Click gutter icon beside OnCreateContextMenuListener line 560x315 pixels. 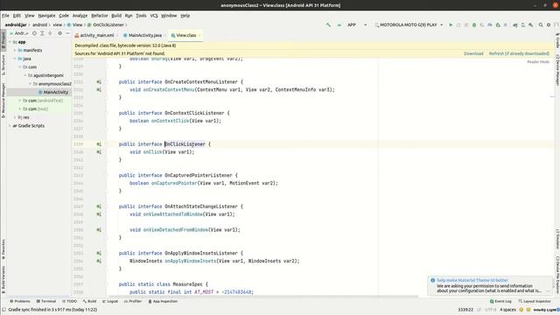click(99, 81)
